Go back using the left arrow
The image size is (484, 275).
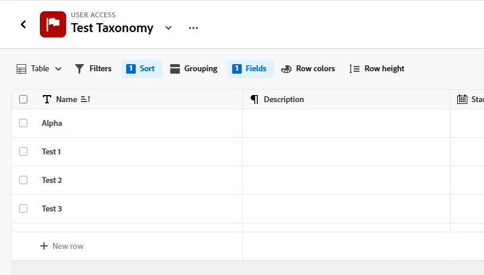23,24
